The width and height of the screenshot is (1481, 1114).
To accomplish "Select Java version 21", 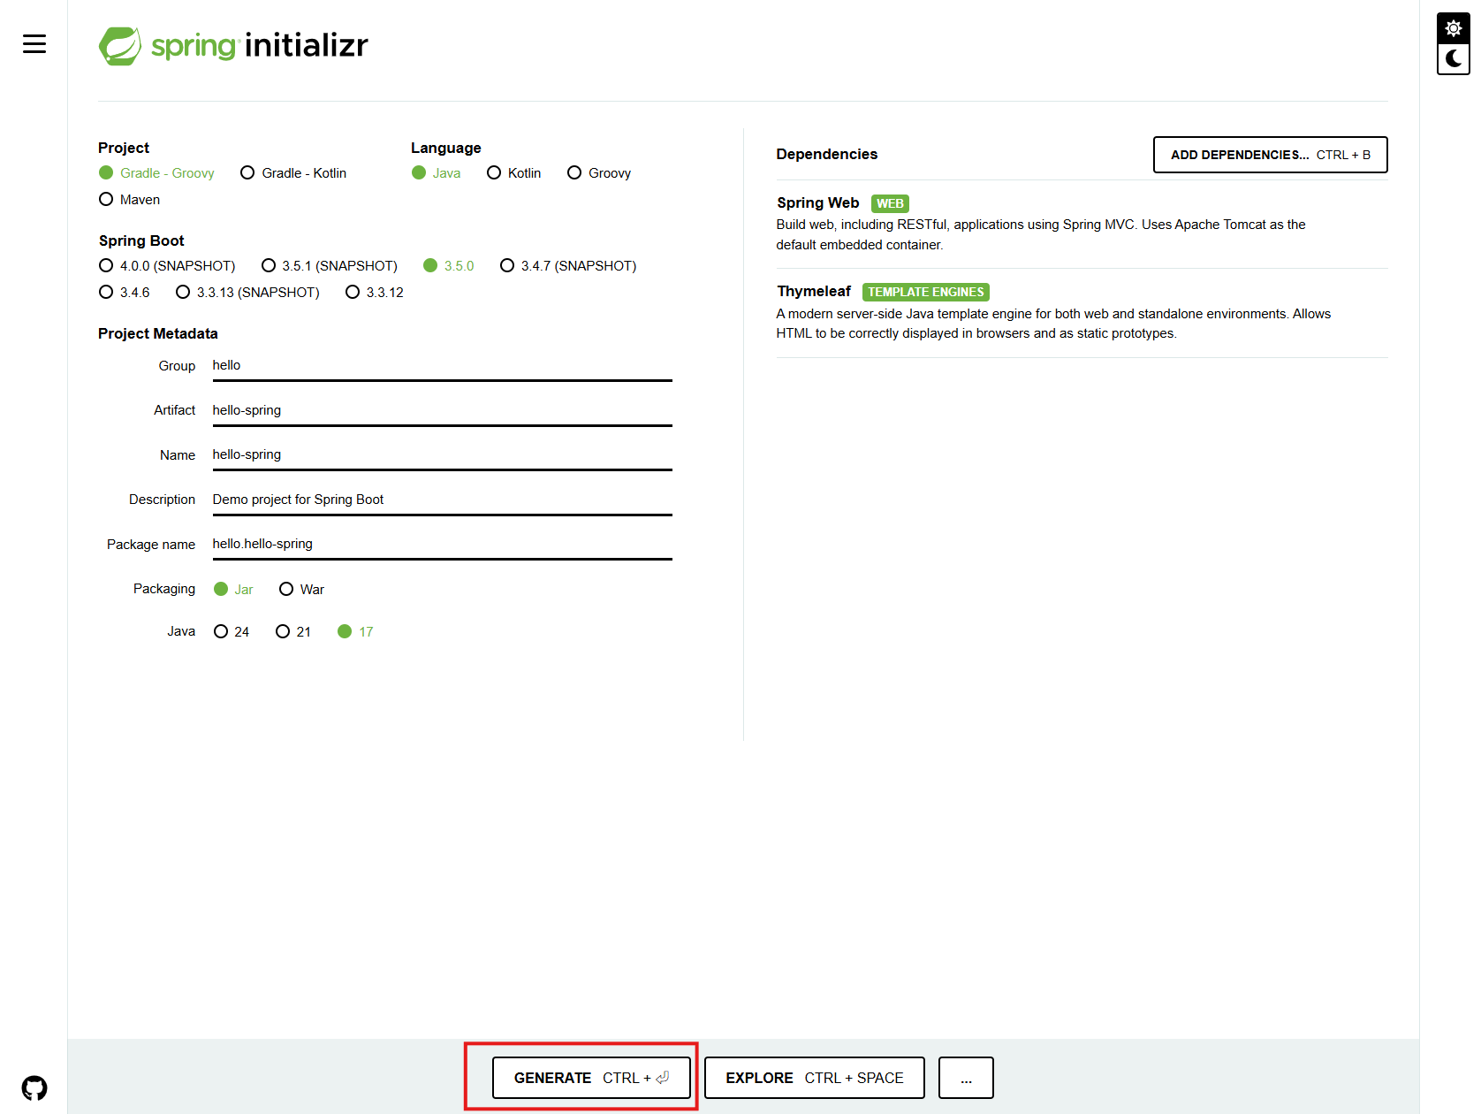I will tap(293, 632).
